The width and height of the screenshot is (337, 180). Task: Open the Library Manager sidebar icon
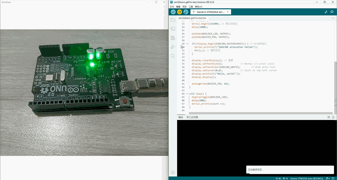tap(173, 38)
